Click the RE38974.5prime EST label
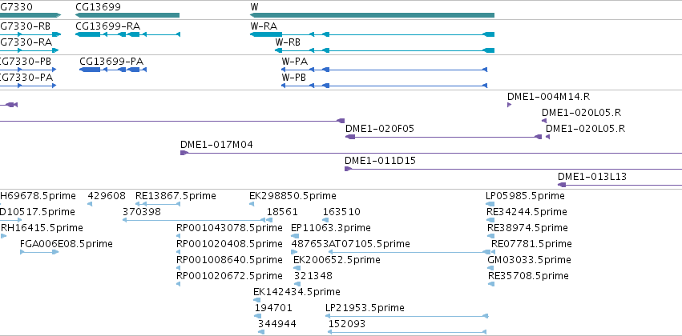The height and width of the screenshot is (336, 682). pyautogui.click(x=527, y=228)
